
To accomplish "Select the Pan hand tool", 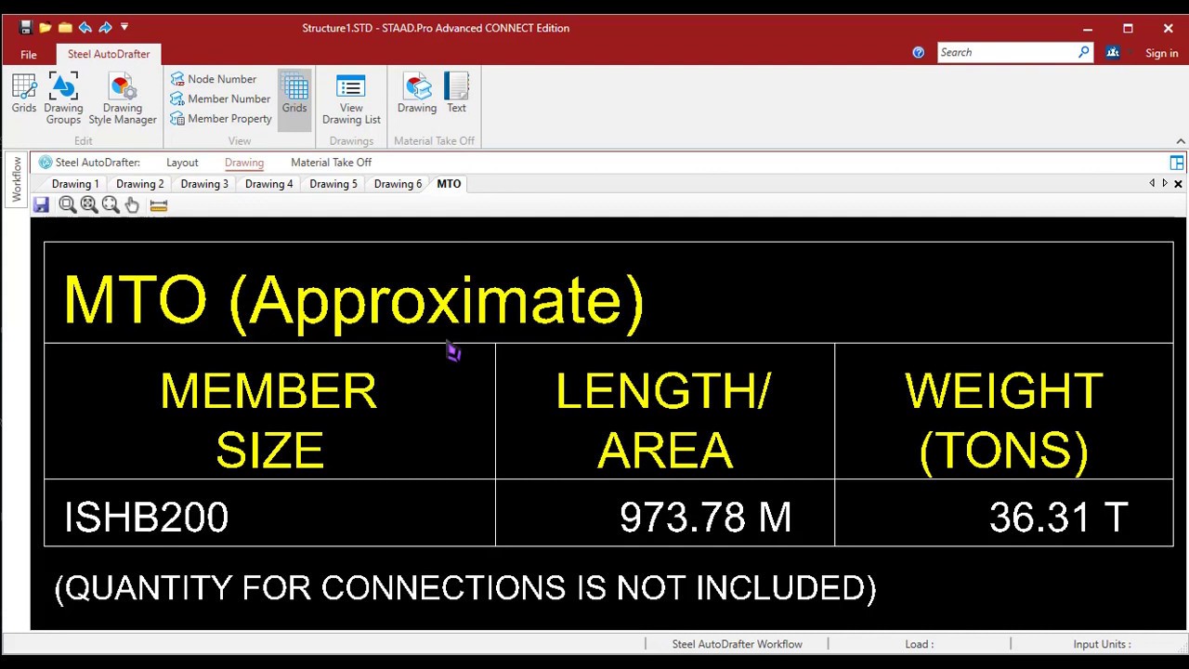I will 132,205.
